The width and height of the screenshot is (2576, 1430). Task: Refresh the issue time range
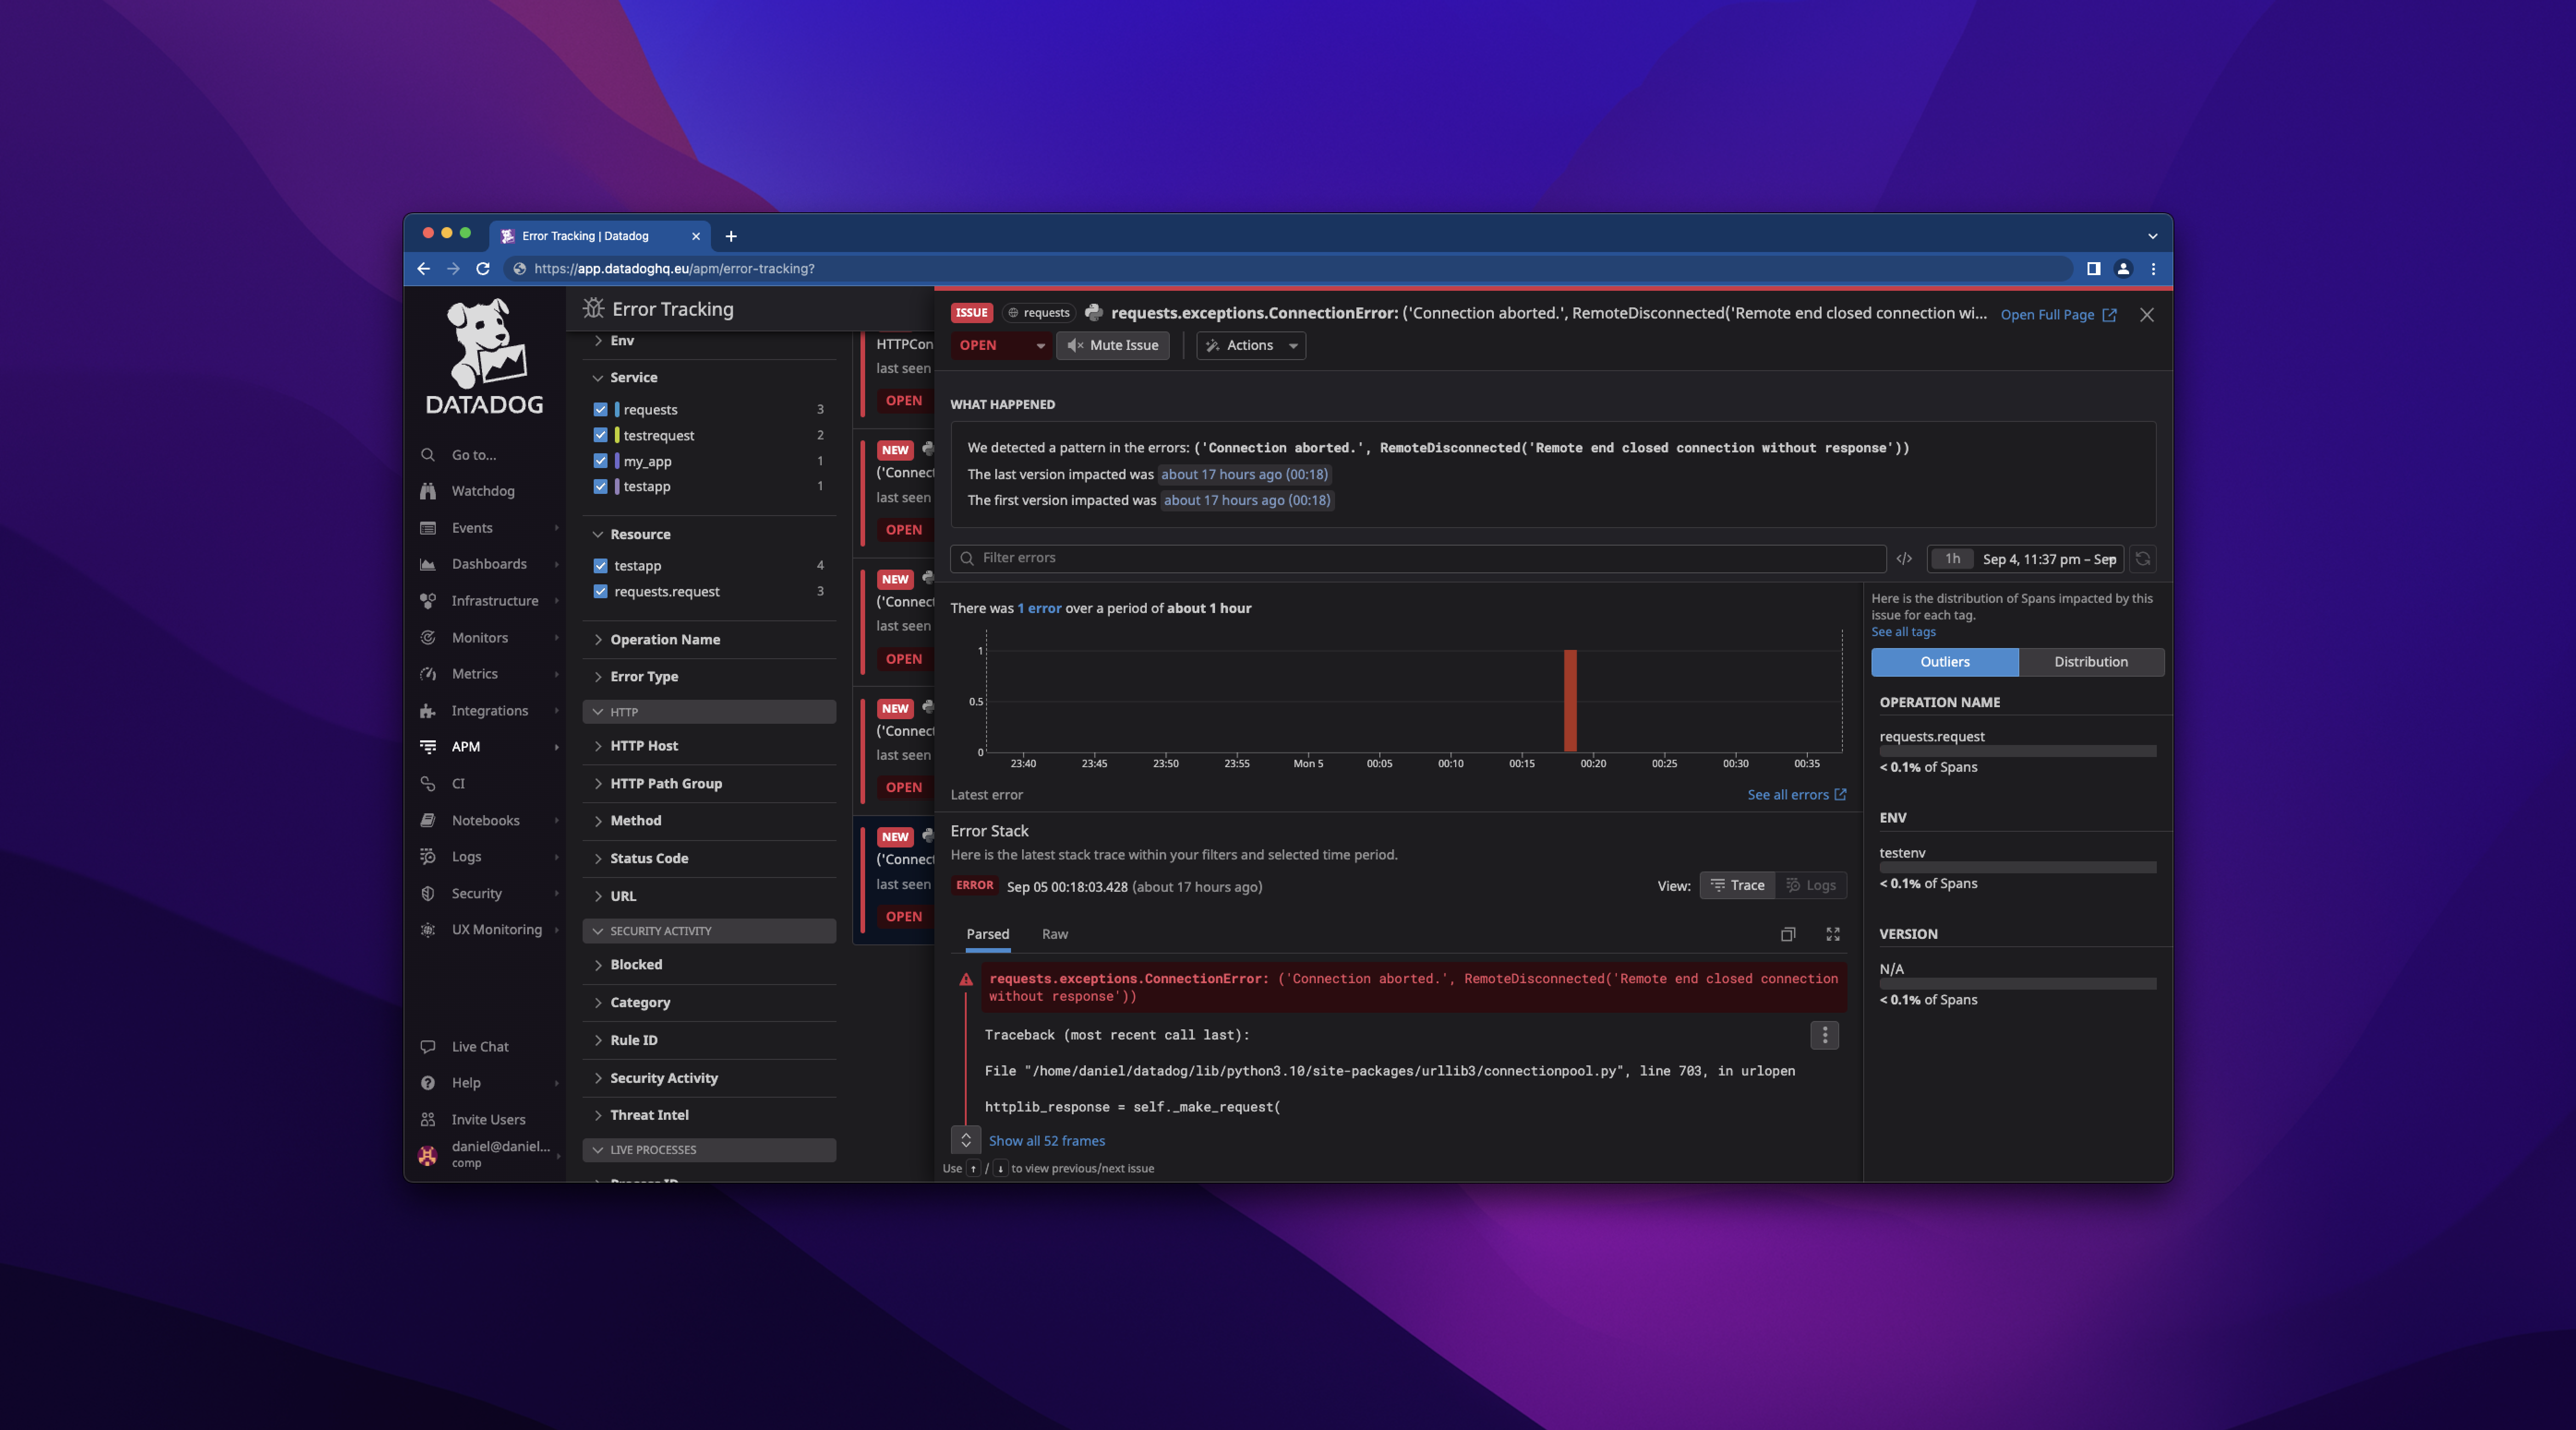tap(2143, 559)
